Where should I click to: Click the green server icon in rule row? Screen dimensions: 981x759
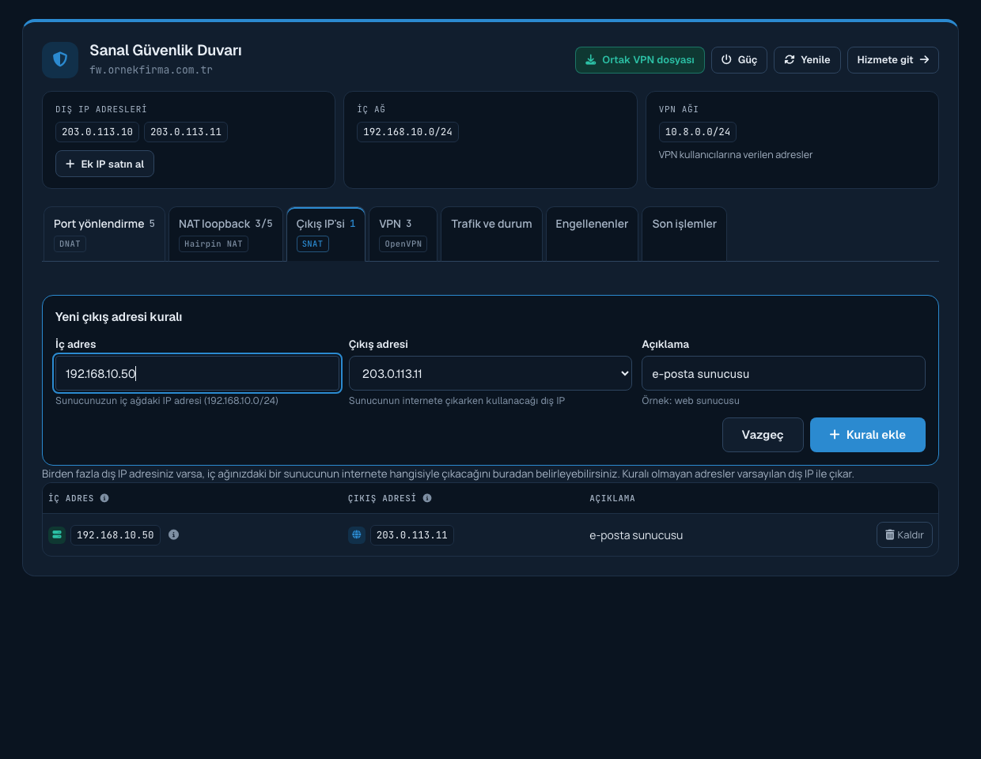point(57,535)
